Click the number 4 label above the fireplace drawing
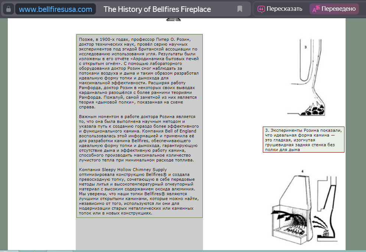 click(302, 171)
